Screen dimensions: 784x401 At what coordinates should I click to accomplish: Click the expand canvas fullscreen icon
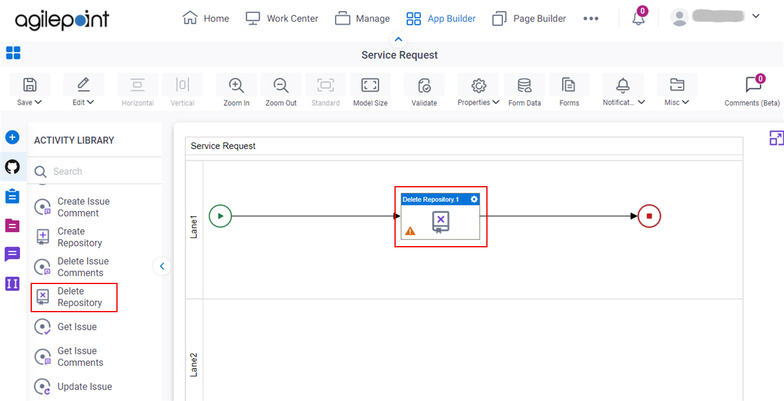pos(777,138)
